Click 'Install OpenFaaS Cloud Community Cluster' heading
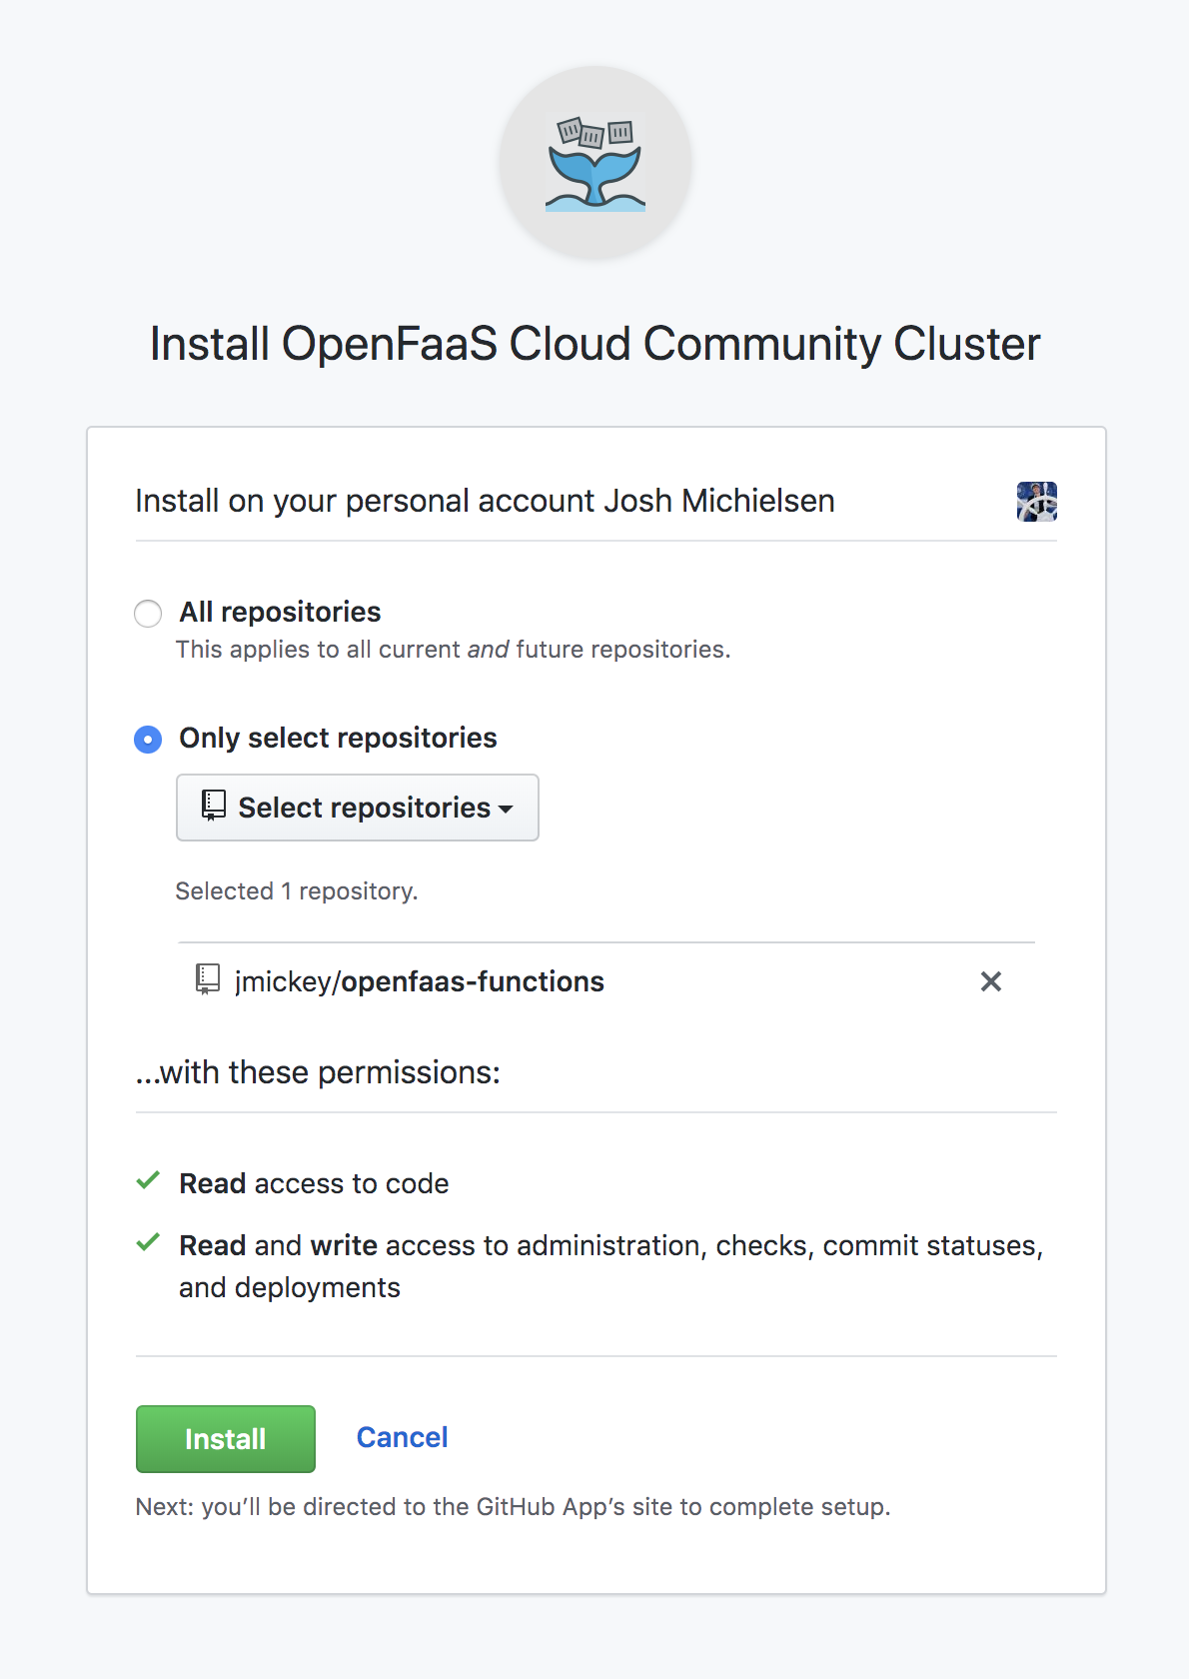The width and height of the screenshot is (1189, 1679). [595, 344]
